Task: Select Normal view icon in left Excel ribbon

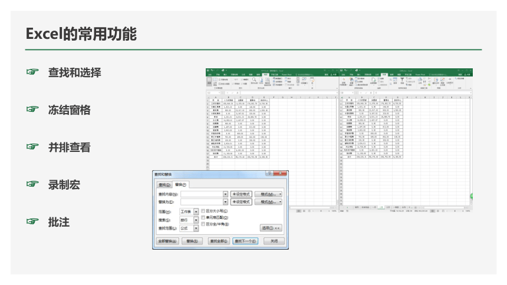Action: 209,82
